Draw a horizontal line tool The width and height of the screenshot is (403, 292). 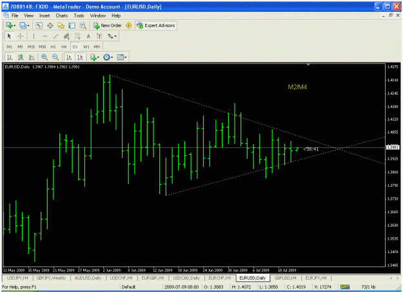(44, 36)
